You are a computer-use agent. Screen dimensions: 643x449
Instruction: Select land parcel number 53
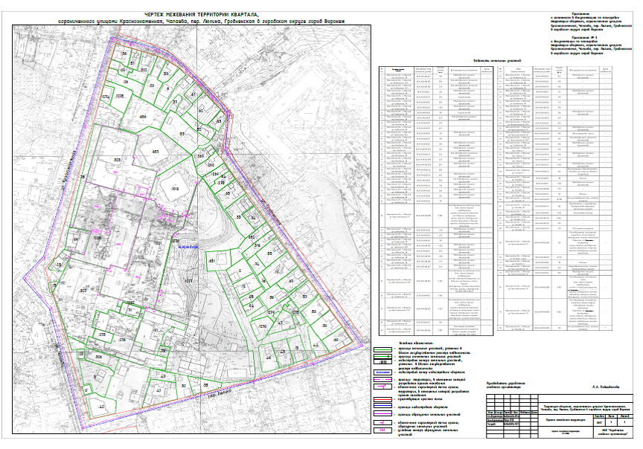[181, 134]
